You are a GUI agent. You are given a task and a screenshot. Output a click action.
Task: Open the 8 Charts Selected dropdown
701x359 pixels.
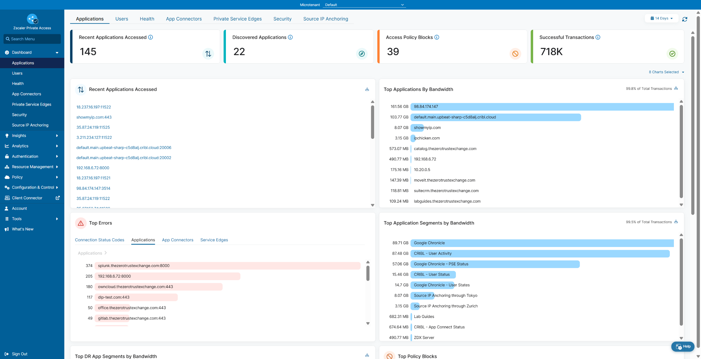[x=666, y=72]
